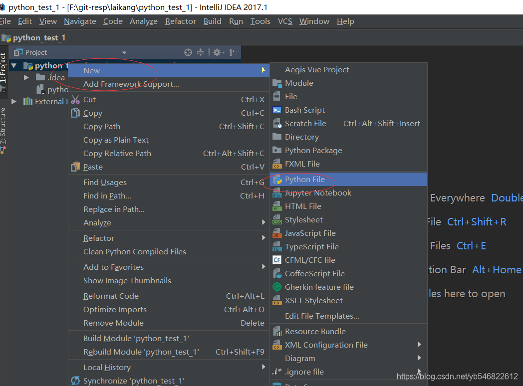The image size is (523, 386).
Task: Choose Copy Path entry
Action: [x=169, y=127]
